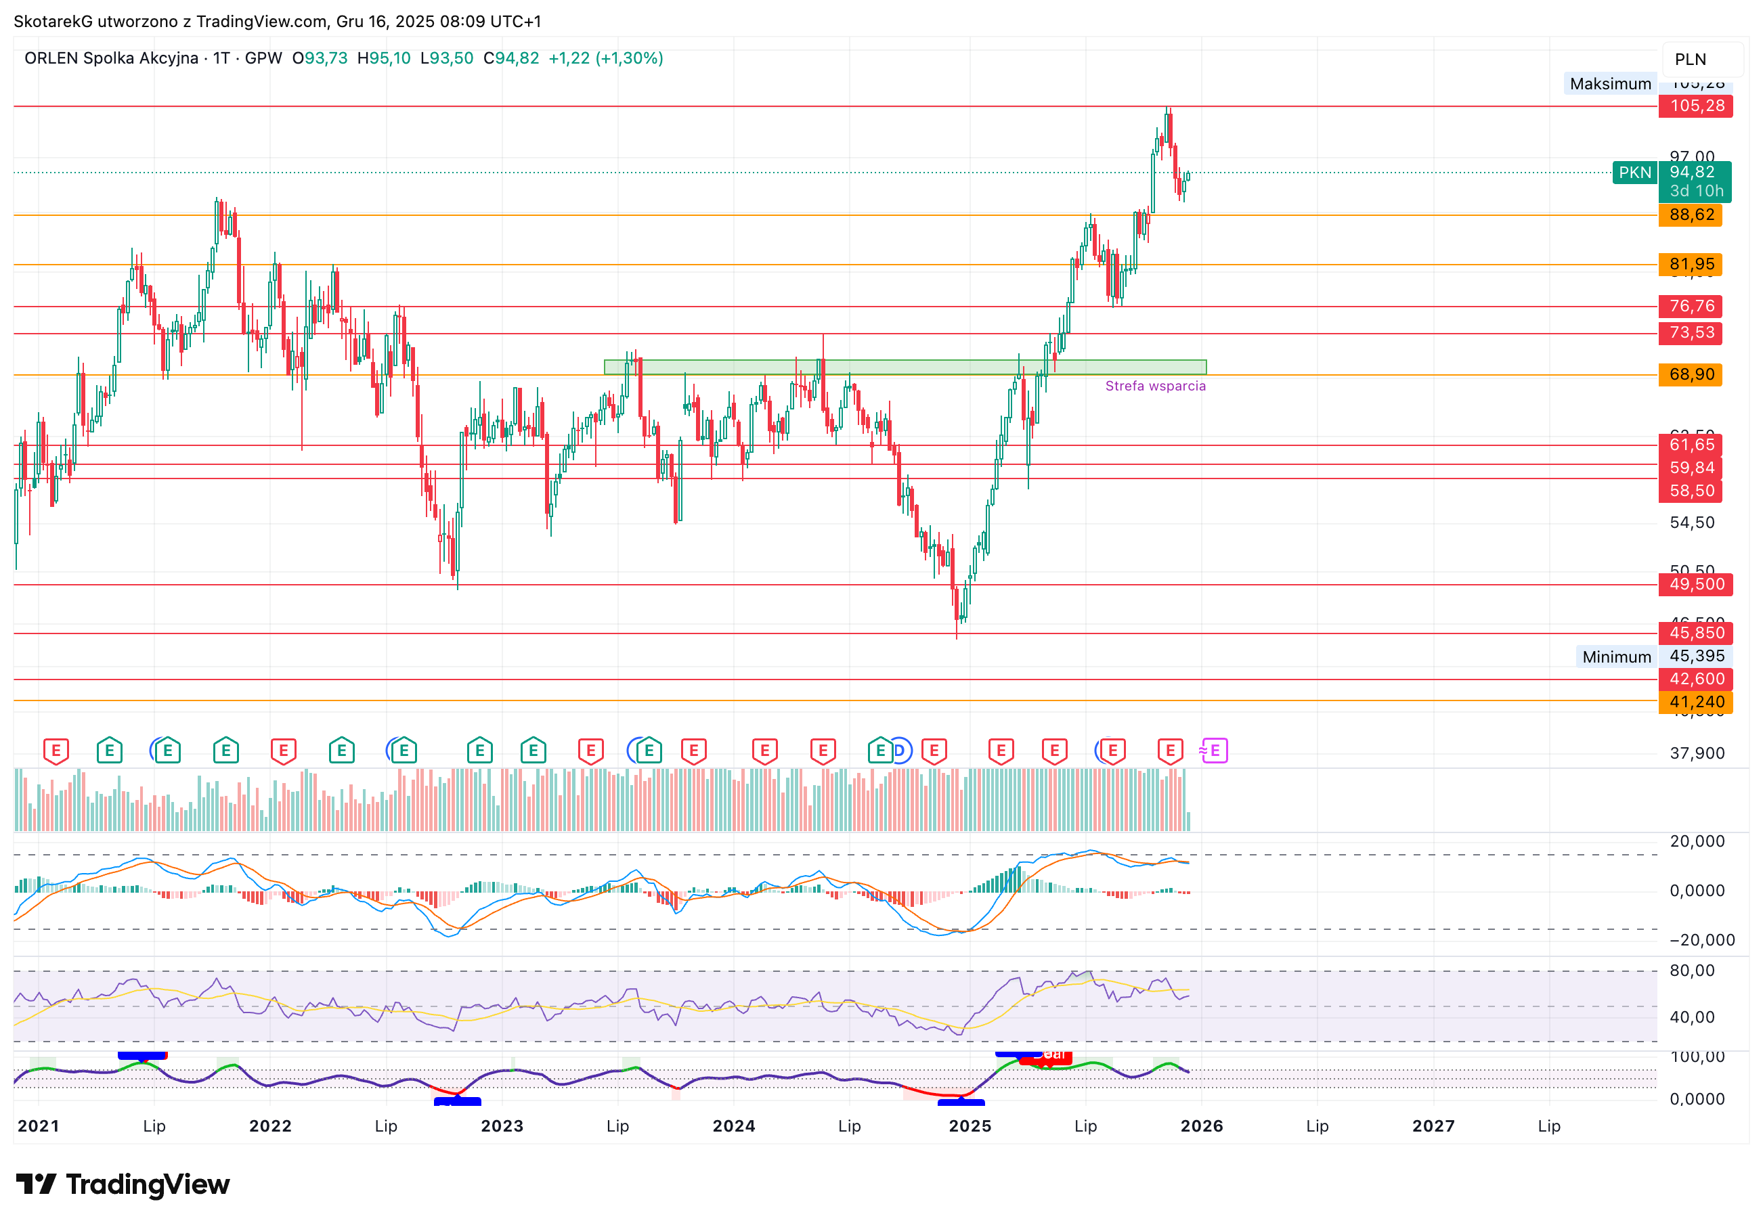Click the 37,900 price scale value
Screen dimensions: 1763x1225
pyautogui.click(x=1697, y=754)
